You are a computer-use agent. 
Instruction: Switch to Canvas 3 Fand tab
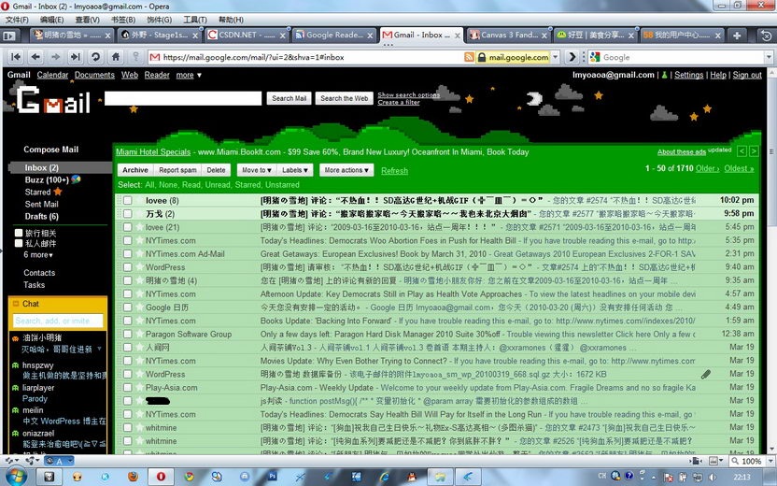508,36
